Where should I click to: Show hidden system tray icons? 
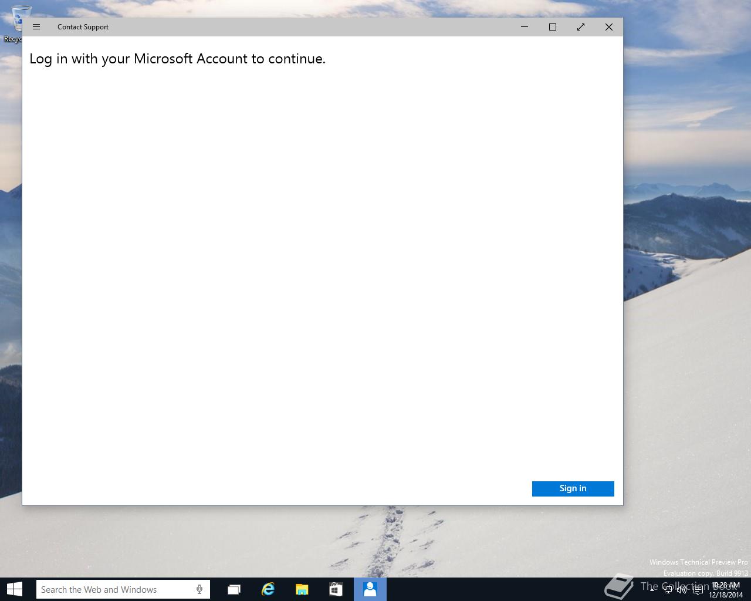[652, 589]
